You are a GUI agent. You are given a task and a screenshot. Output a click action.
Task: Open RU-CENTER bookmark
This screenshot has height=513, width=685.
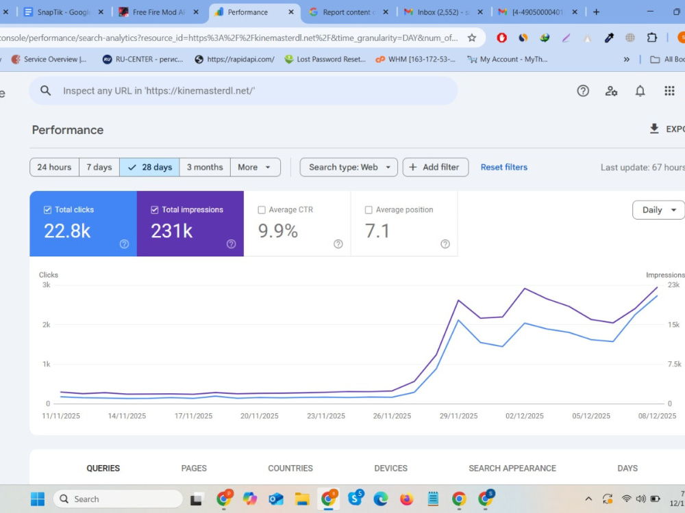click(142, 60)
